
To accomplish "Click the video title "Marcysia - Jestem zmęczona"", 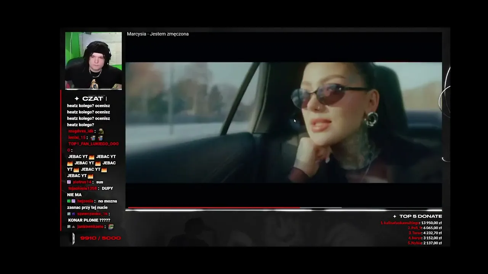I will pyautogui.click(x=158, y=34).
